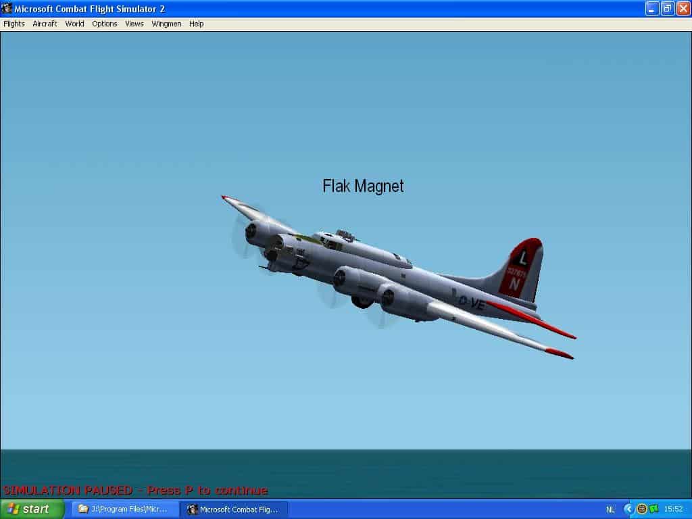Close the Combat Flight Simulator window

coord(683,9)
